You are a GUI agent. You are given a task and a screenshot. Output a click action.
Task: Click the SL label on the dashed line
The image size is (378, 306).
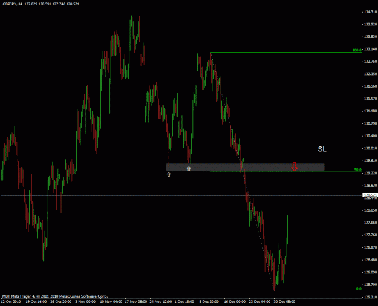click(322, 149)
